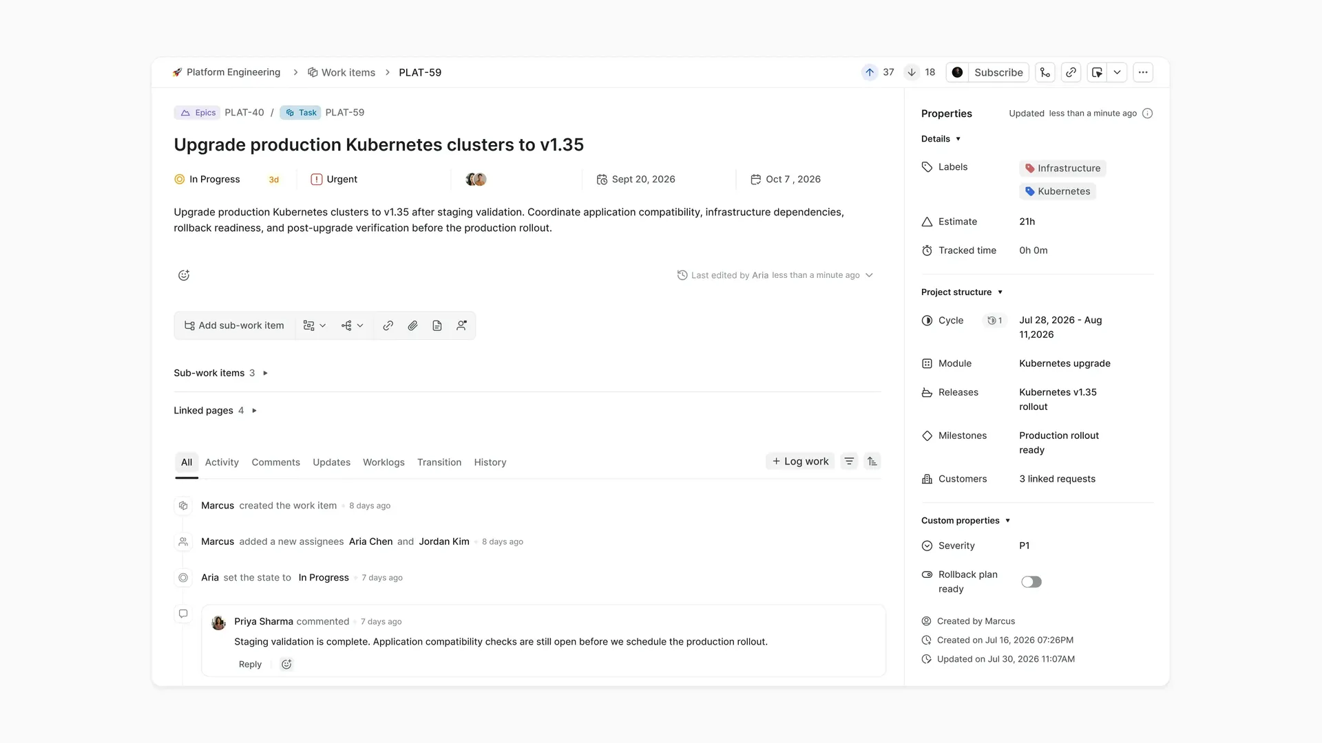The image size is (1322, 743).
Task: Click the Severity value P1
Action: coord(1025,546)
